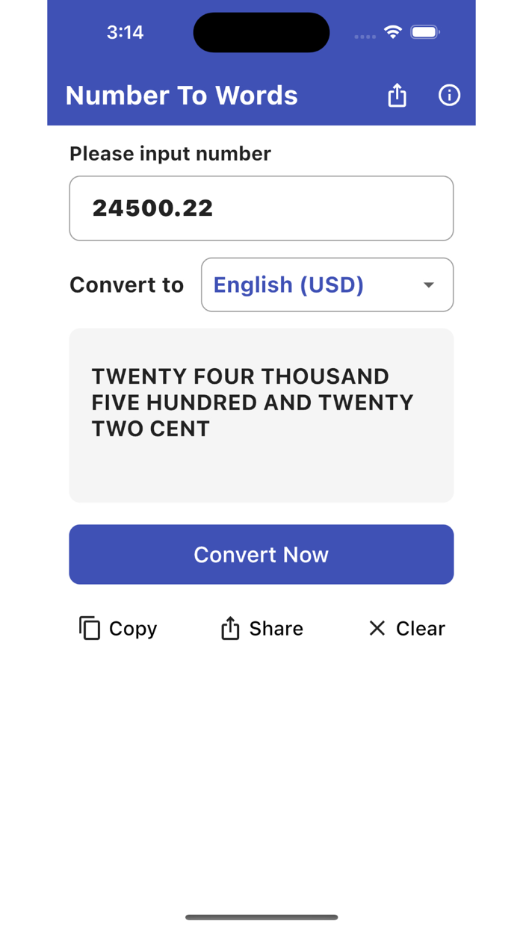523x929 pixels.
Task: Tap the X Clear icon to reset
Action: pos(377,628)
